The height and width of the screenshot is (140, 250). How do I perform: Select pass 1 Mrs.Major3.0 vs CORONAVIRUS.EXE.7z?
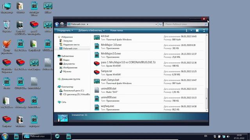tap(128, 62)
